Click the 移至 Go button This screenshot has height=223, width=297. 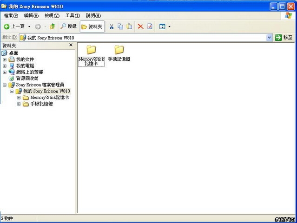click(x=284, y=38)
